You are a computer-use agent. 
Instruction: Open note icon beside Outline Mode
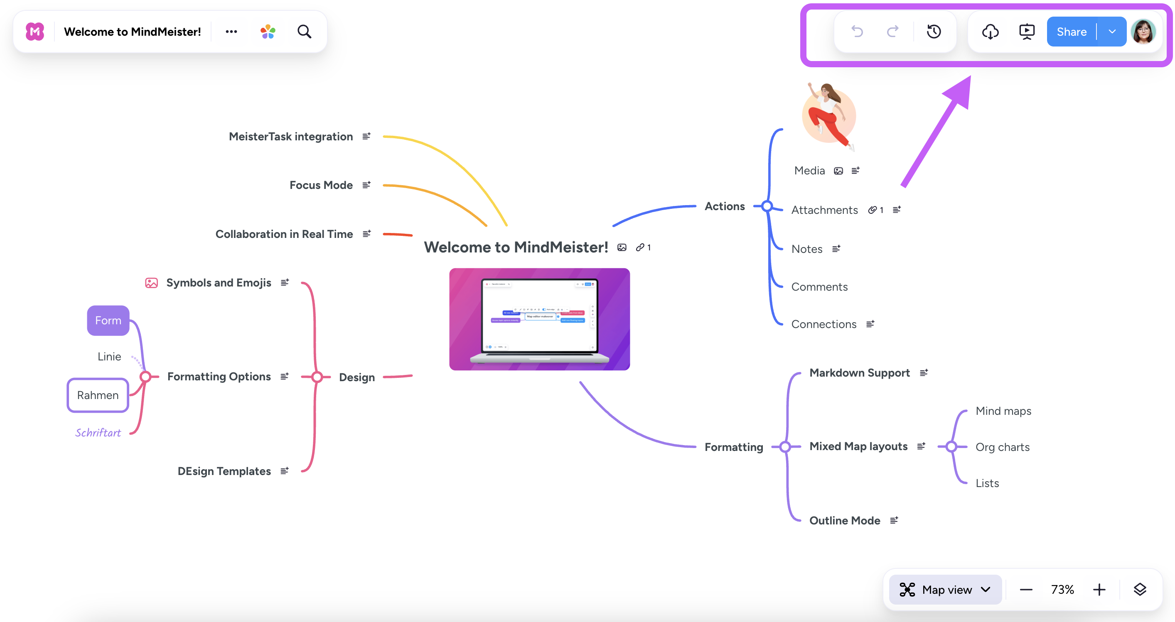(x=894, y=520)
